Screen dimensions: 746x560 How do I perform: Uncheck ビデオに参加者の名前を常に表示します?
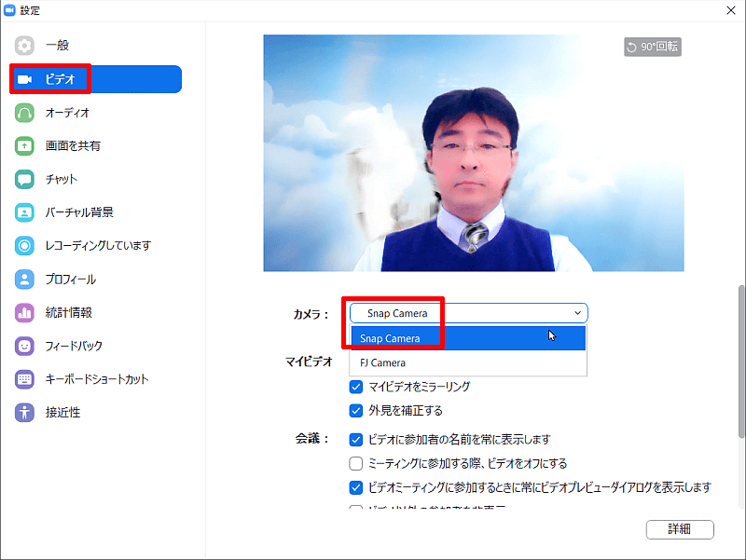356,440
